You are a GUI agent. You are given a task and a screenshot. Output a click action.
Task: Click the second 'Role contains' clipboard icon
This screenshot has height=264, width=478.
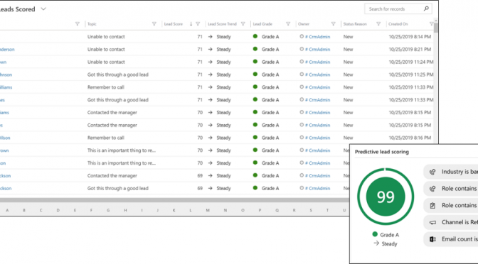click(432, 206)
